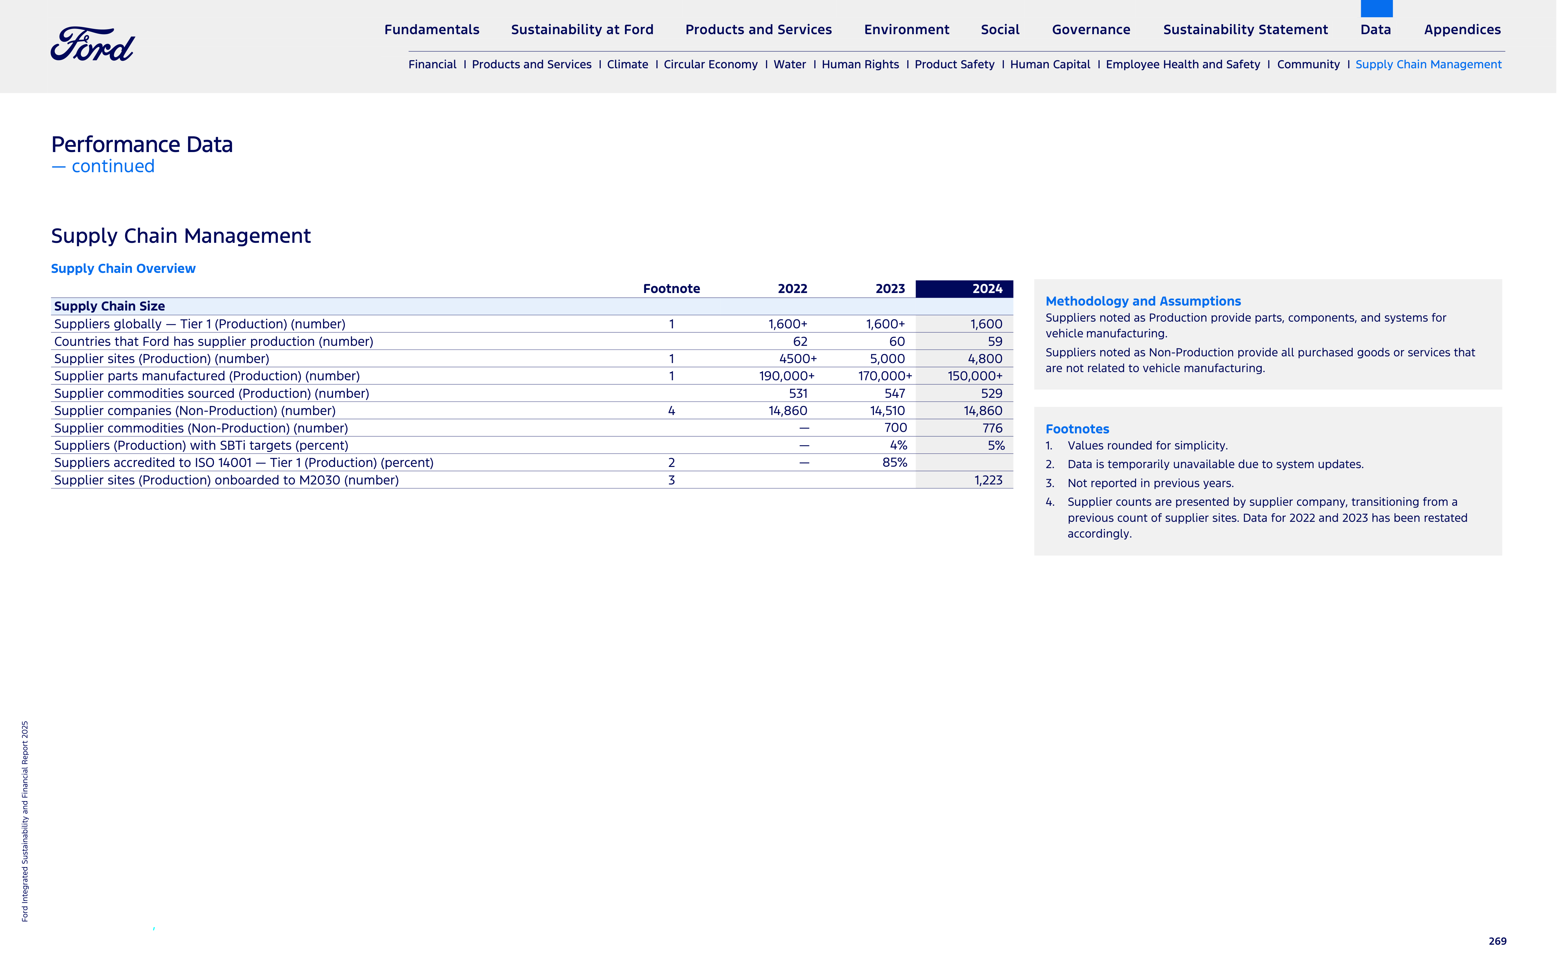Click the Ford logo

(x=93, y=44)
